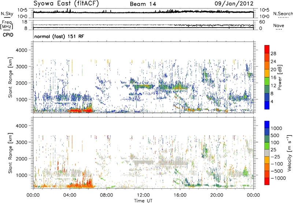Click the 'CPID' label
Viewport: 293px width, 203px height.
(8, 35)
